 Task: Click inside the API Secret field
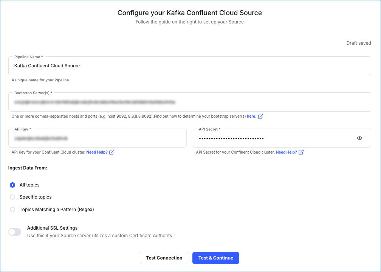click(265, 138)
